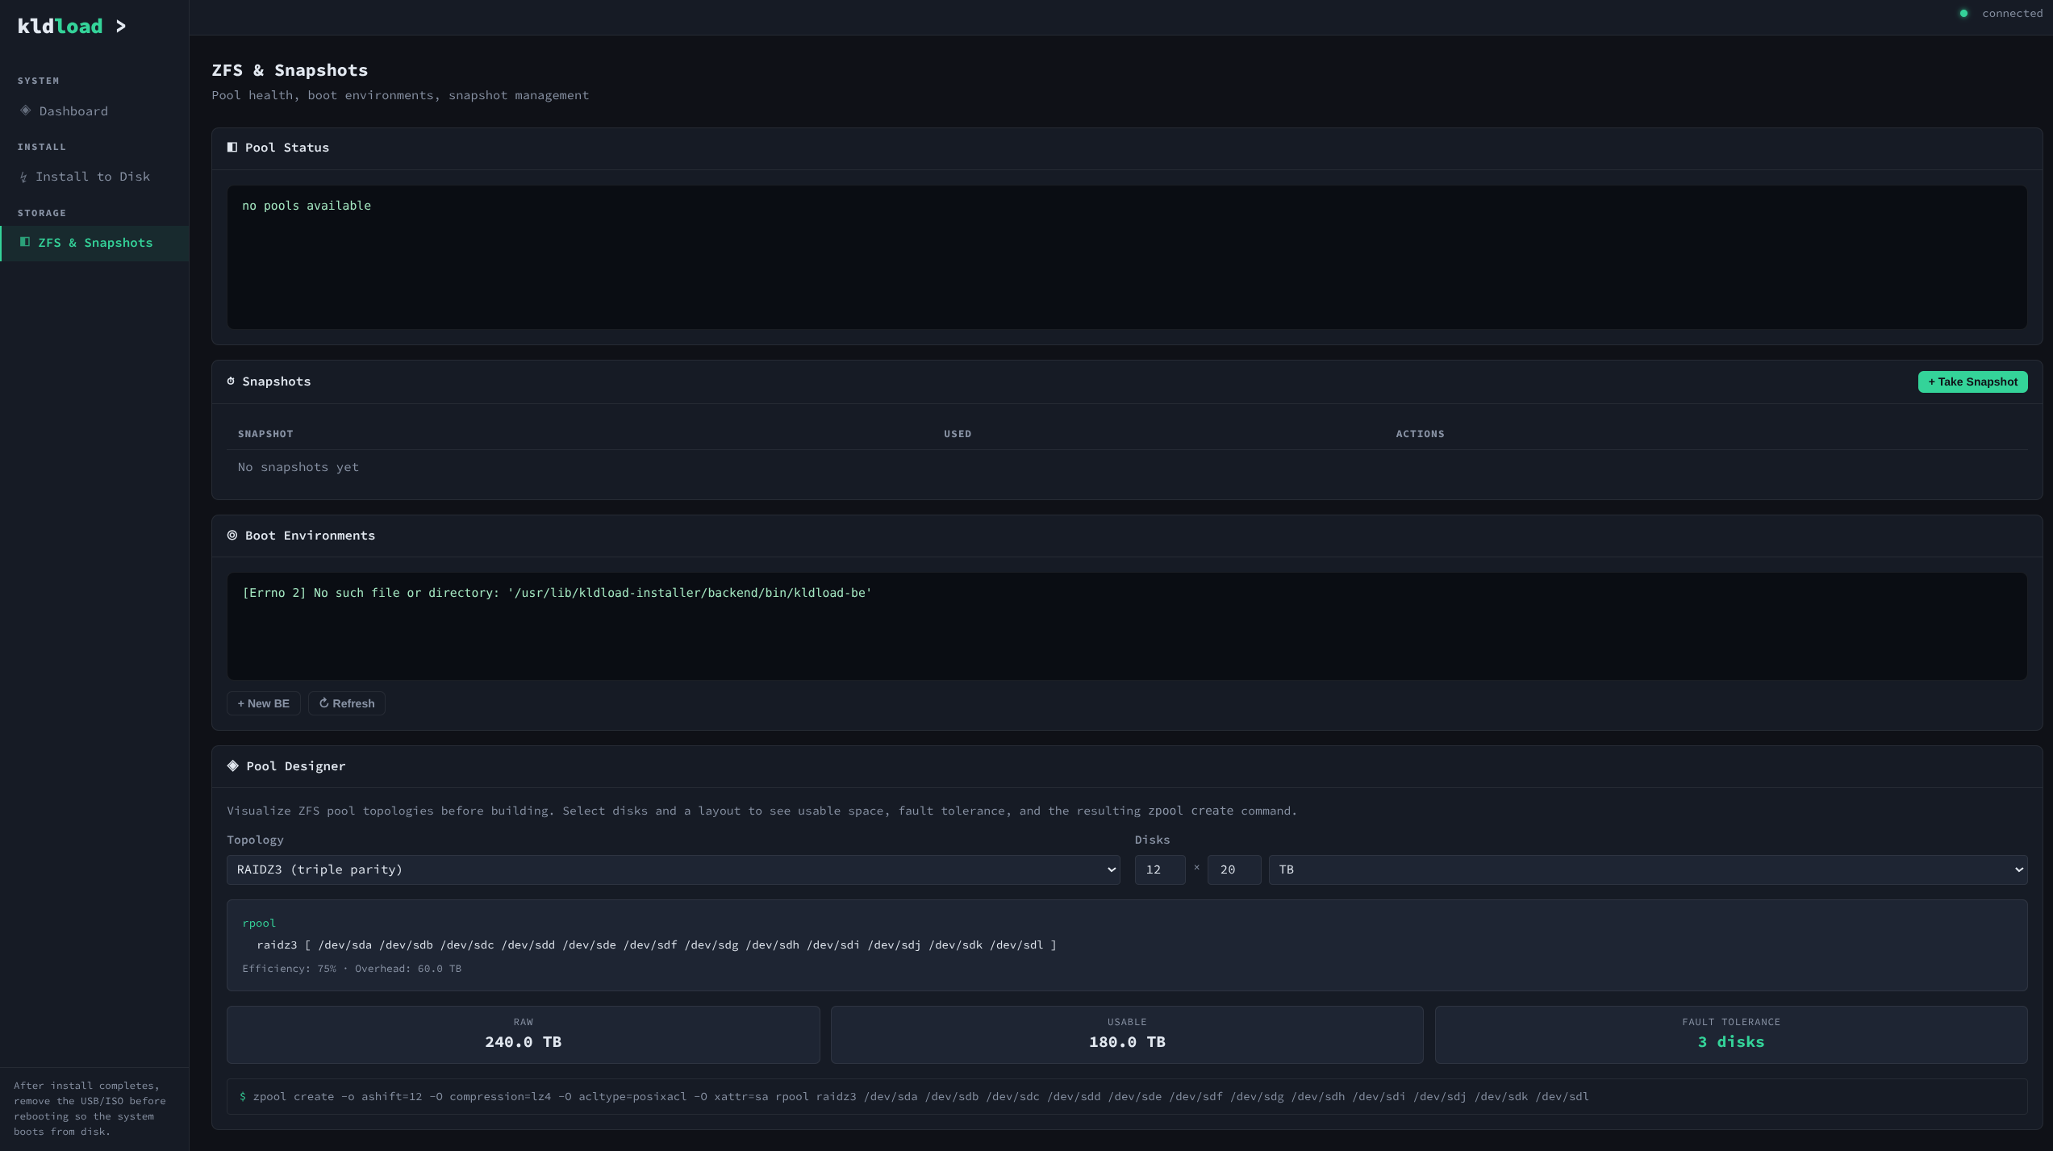Viewport: 2053px width, 1151px height.
Task: Click the Pool Status panel icon
Action: pyautogui.click(x=232, y=148)
